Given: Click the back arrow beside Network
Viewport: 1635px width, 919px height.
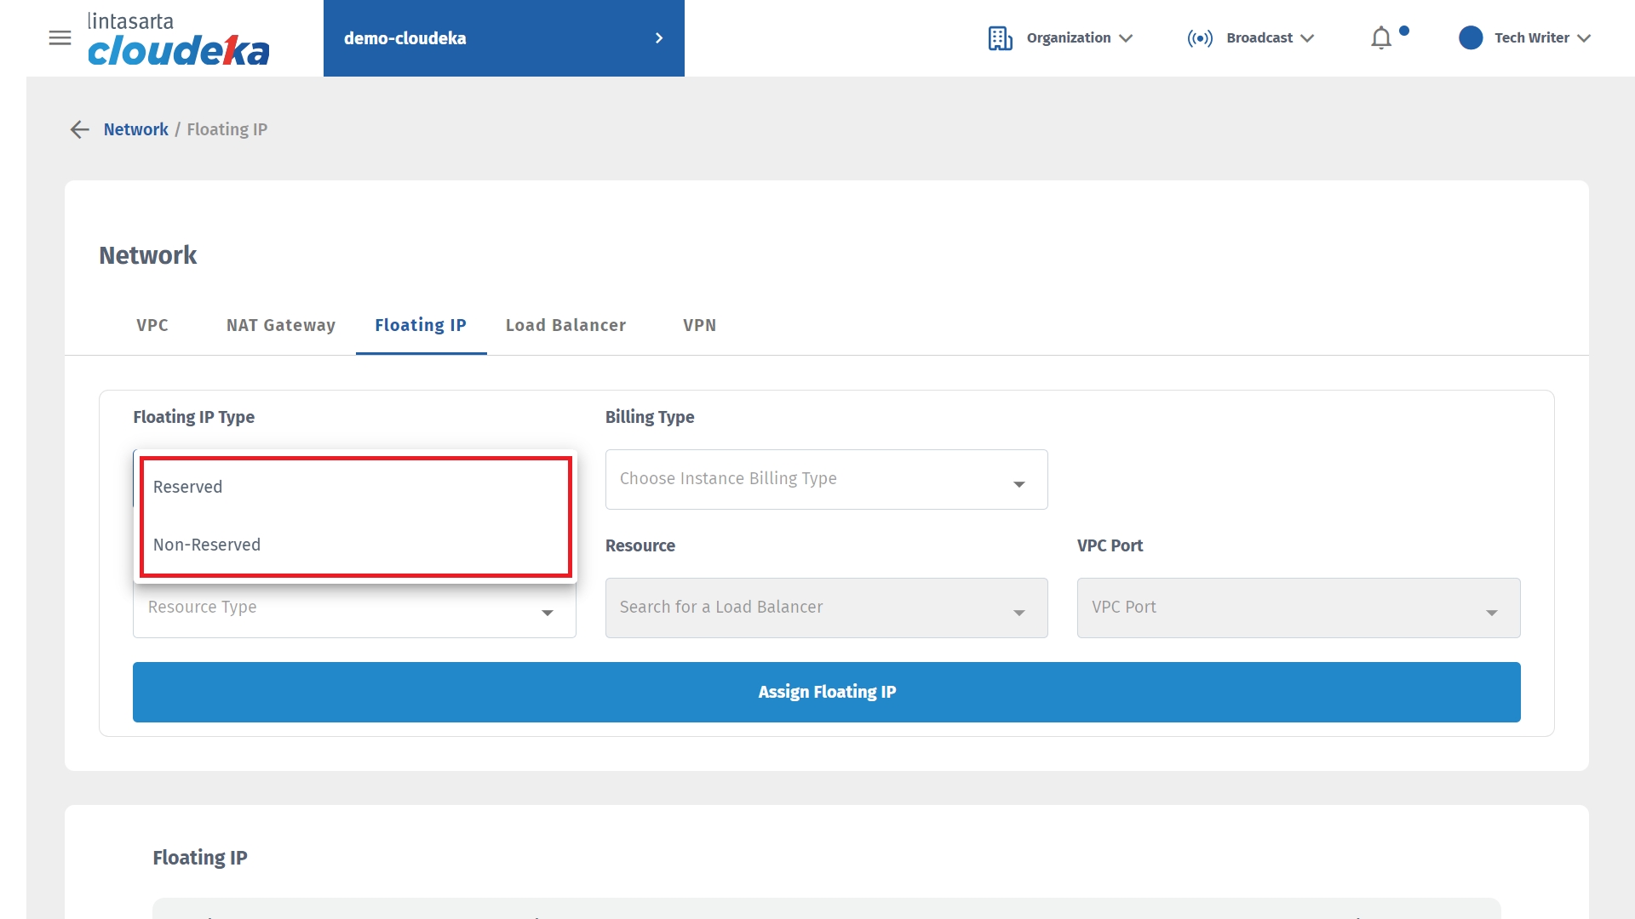Looking at the screenshot, I should tap(79, 129).
